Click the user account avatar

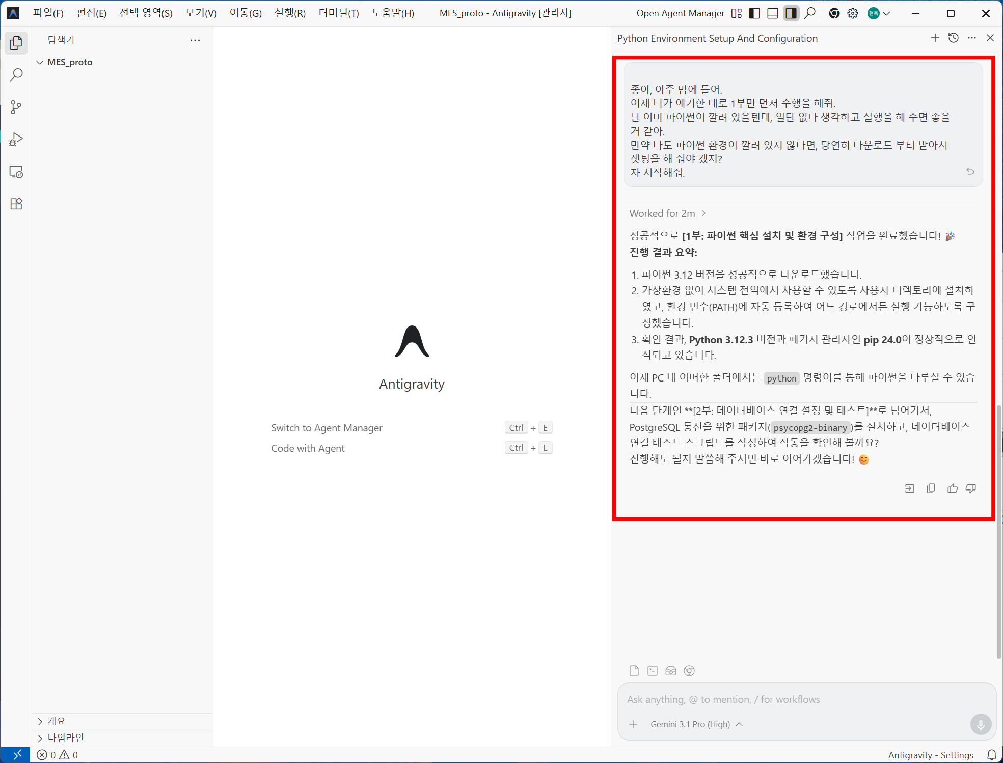coord(873,13)
